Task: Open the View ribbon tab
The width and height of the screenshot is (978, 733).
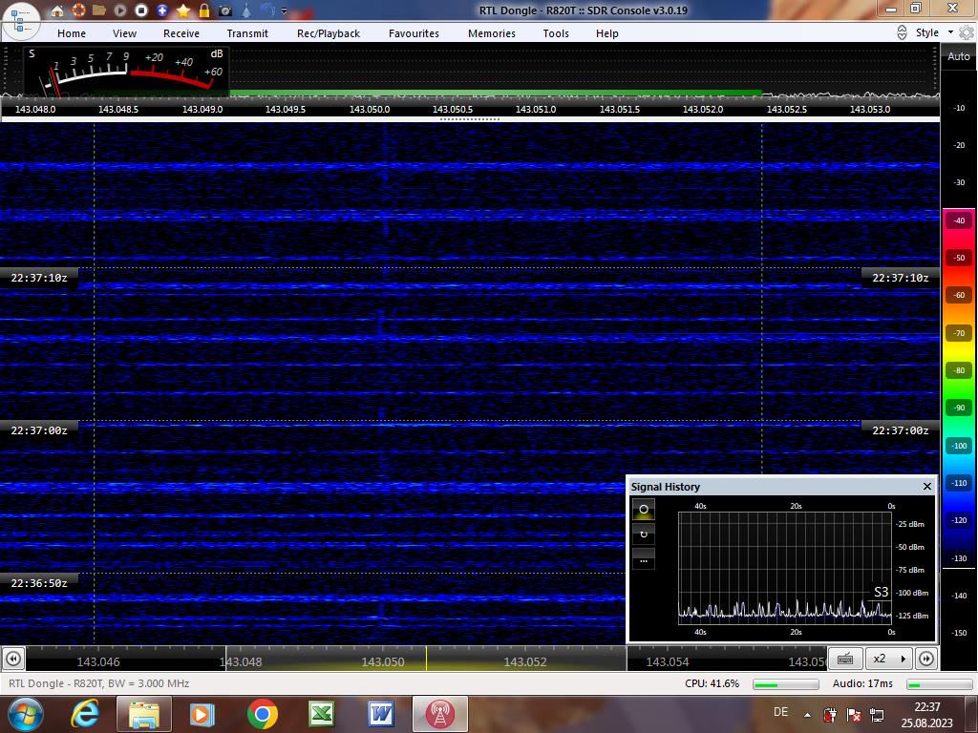Action: (x=124, y=33)
